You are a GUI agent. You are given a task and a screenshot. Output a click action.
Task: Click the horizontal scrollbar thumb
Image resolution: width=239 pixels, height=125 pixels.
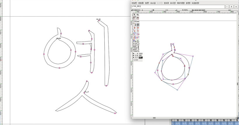pos(154,118)
